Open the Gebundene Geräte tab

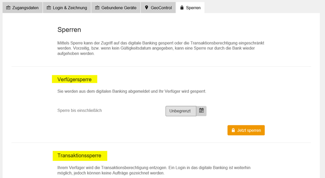click(115, 8)
